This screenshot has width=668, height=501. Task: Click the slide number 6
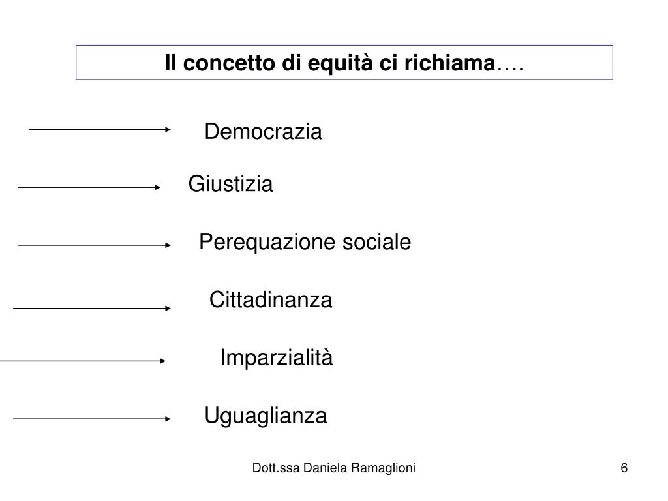(624, 468)
